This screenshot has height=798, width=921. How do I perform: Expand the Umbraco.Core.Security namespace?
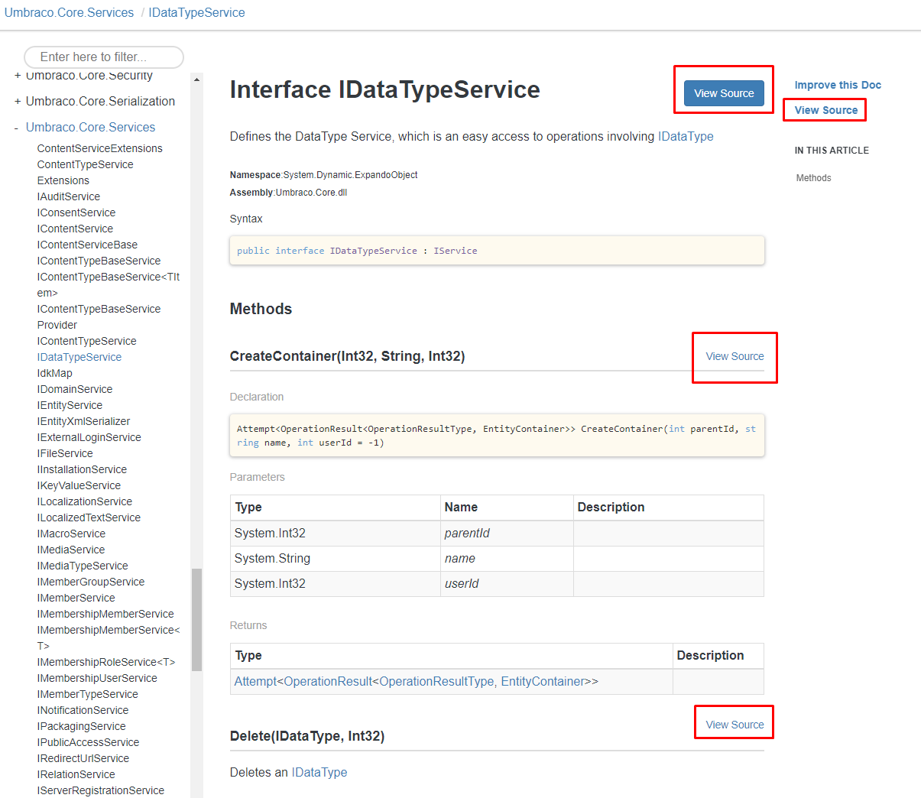(x=15, y=76)
